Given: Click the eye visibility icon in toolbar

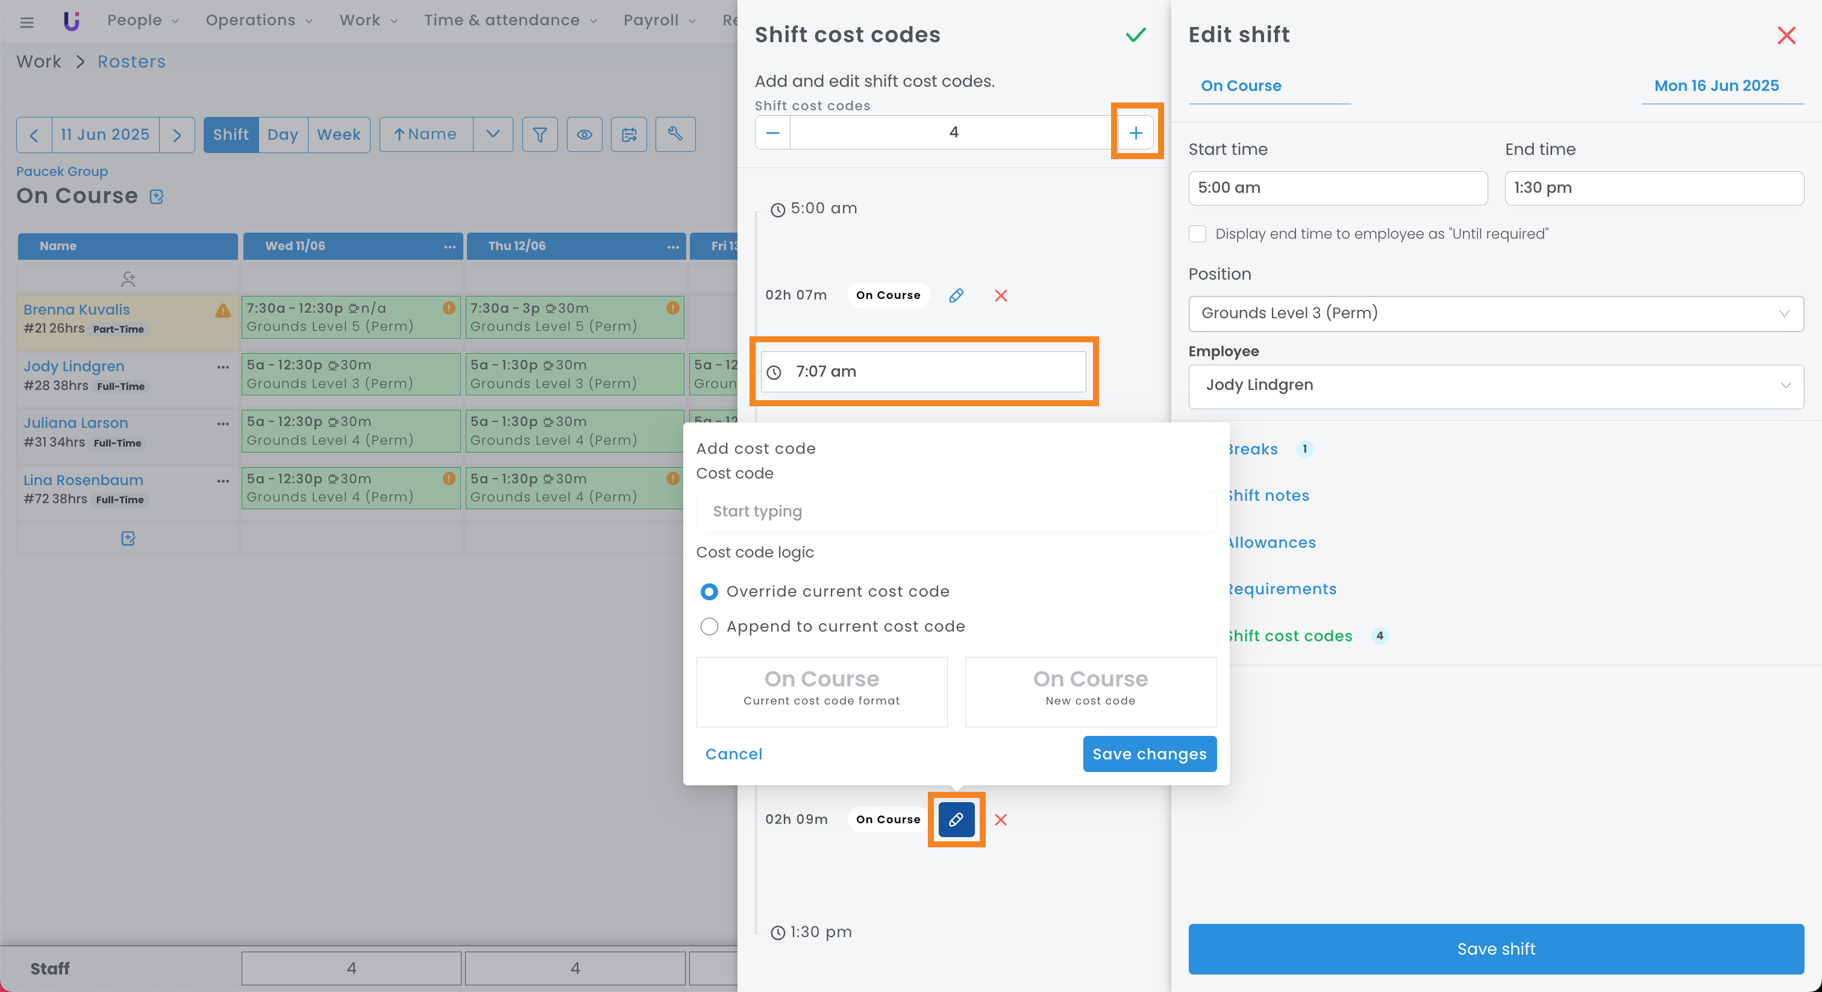Looking at the screenshot, I should point(584,134).
